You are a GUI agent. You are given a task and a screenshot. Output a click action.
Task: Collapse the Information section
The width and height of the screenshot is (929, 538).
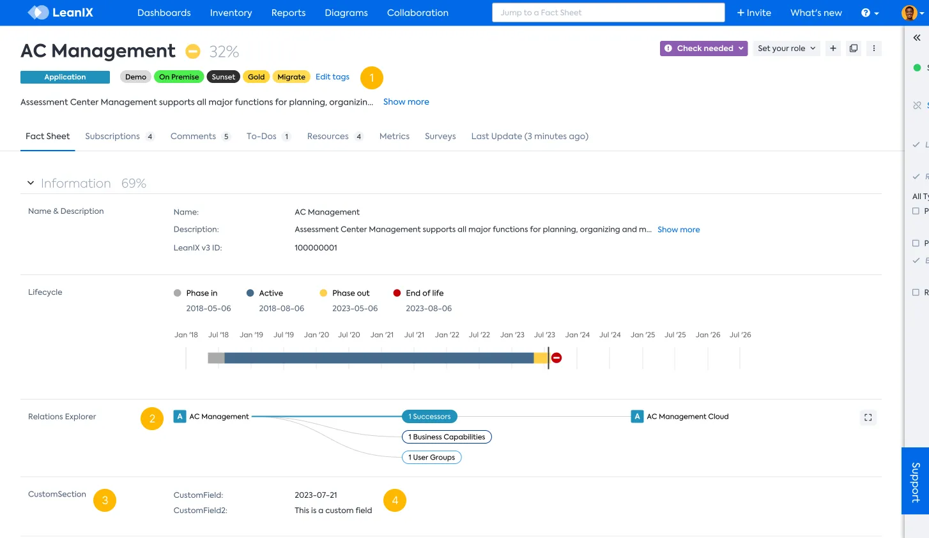coord(30,182)
